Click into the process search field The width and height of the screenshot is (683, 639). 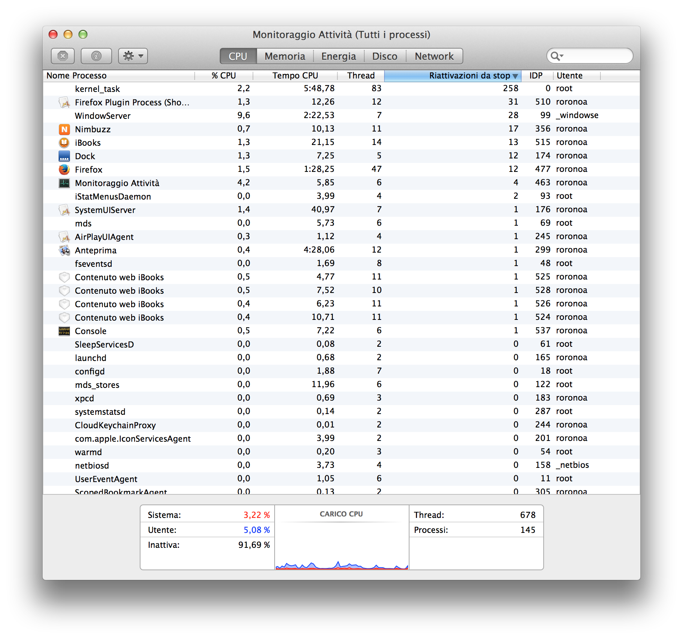(590, 56)
